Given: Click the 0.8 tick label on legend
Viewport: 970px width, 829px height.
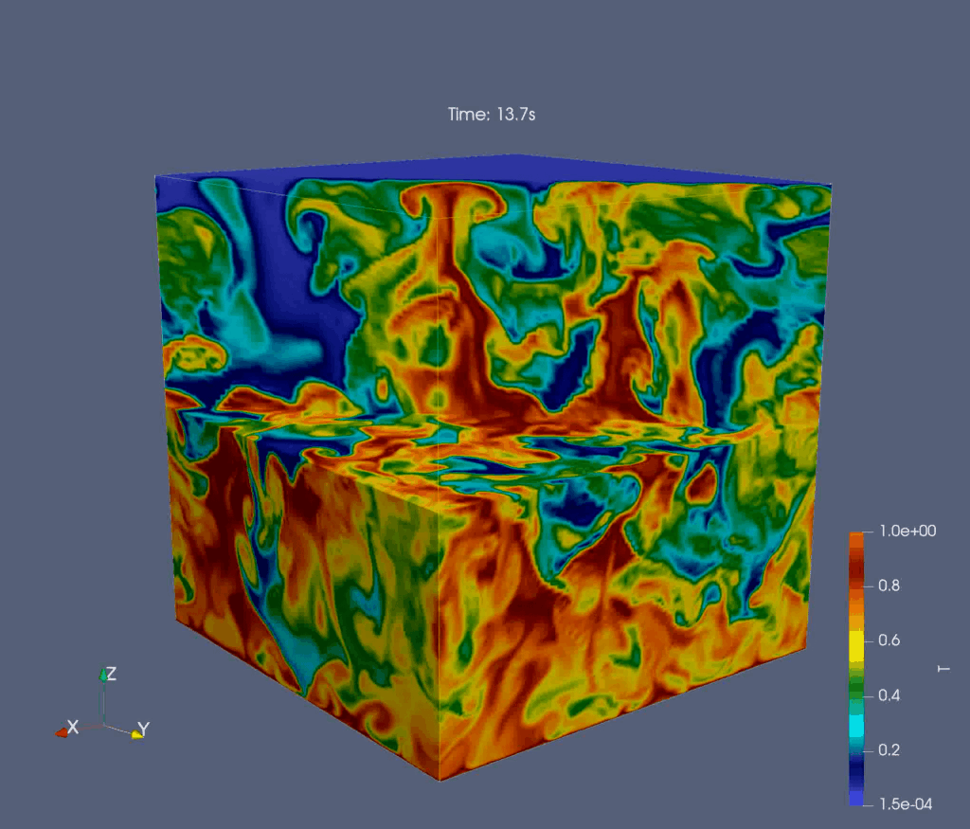Looking at the screenshot, I should point(889,586).
